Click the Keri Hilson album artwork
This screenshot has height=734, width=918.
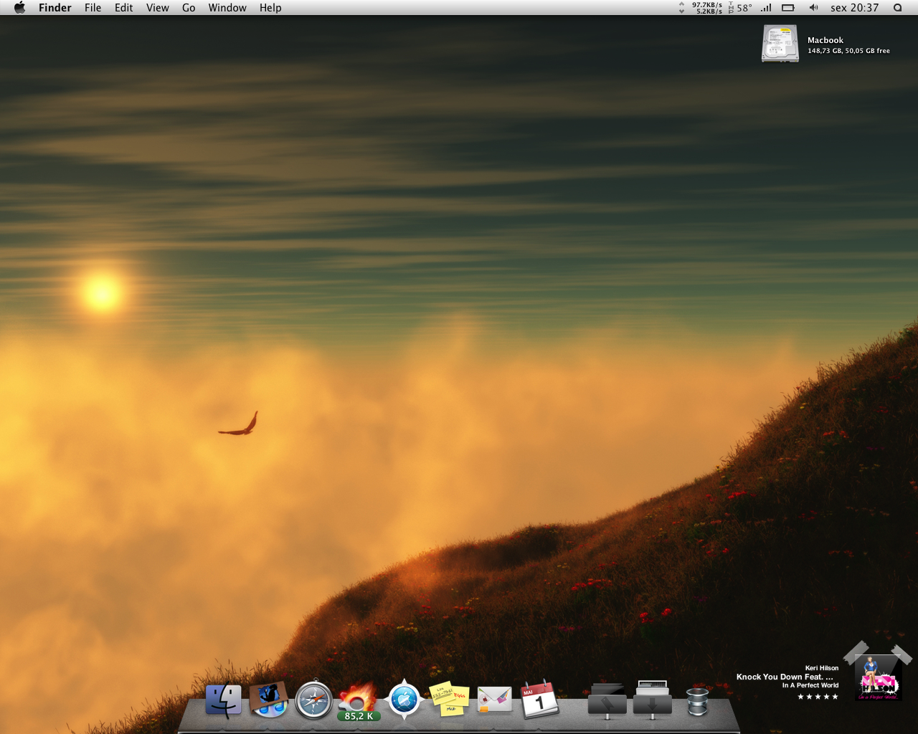tap(879, 678)
